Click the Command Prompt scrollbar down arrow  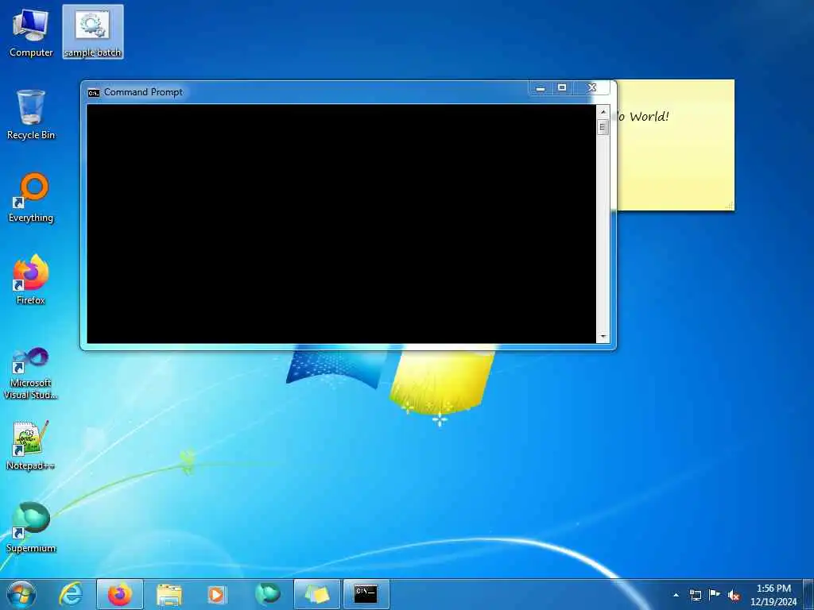(x=603, y=337)
